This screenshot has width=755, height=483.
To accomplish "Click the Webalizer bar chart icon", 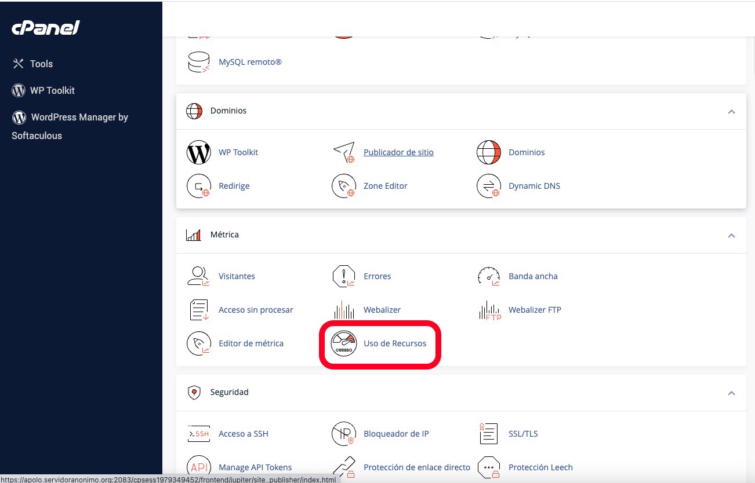I will (x=343, y=310).
